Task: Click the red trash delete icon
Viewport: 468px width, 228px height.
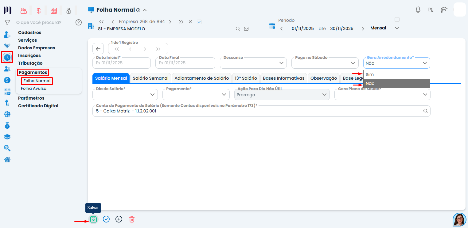Action: pos(132,219)
